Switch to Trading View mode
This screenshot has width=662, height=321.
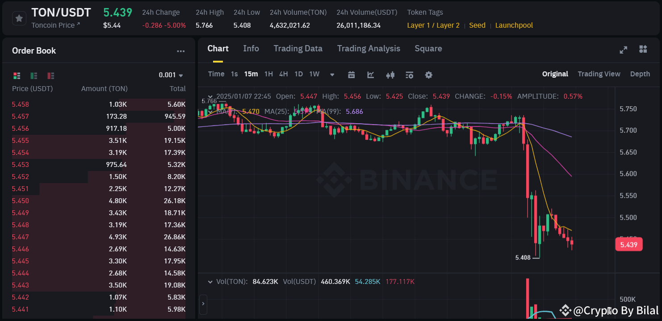[599, 74]
